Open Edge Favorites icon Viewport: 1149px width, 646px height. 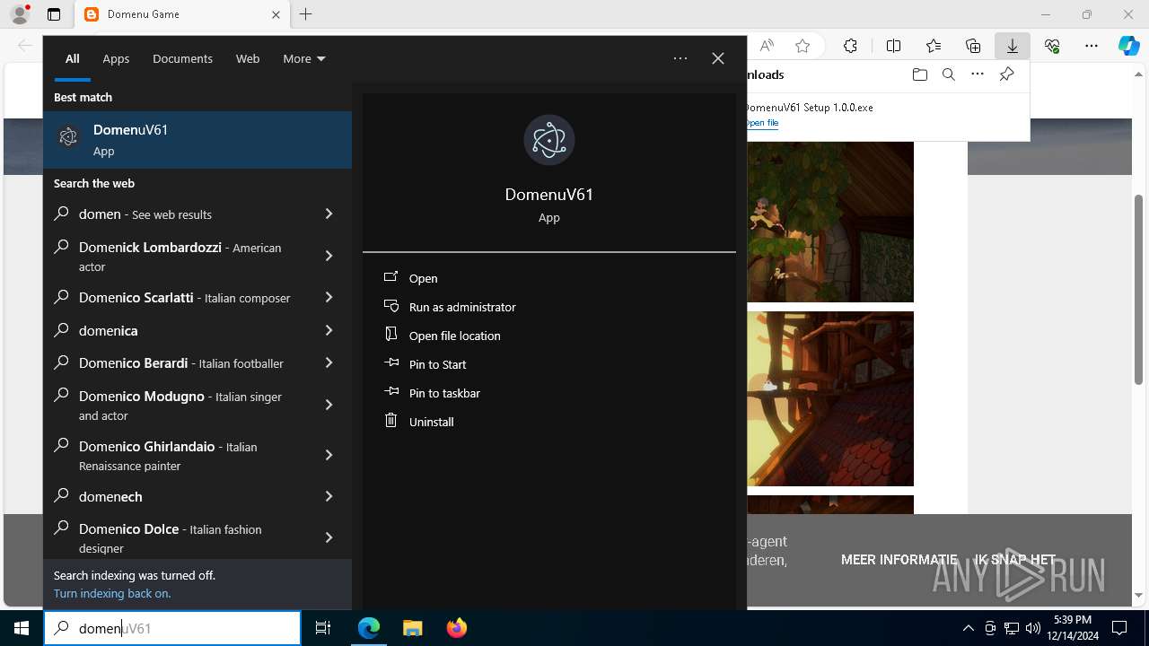point(934,46)
